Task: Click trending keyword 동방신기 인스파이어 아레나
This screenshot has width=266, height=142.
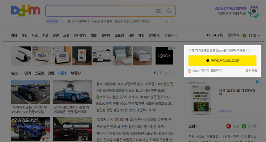Action: 133,22
